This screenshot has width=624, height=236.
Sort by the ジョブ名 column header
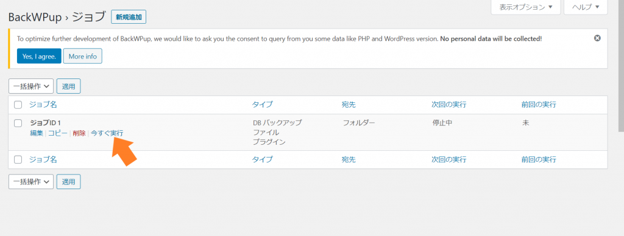point(43,105)
